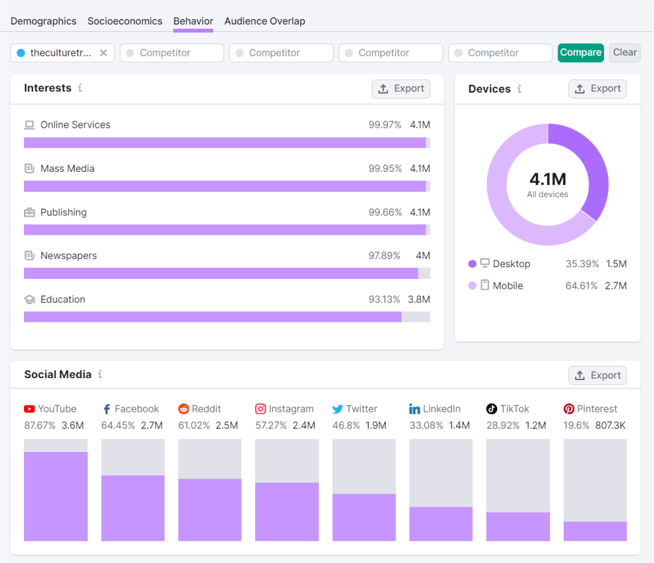Switch to the Demographics tab

click(43, 21)
